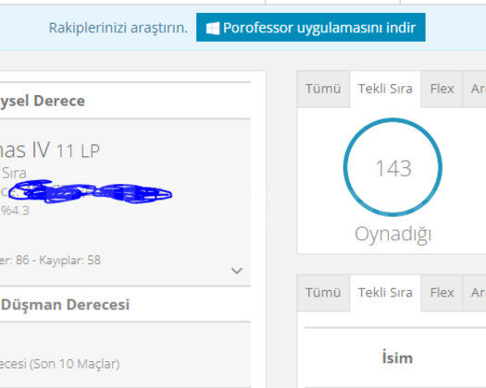Select the Tekli Sıra tab above İsim table
Image resolution: width=486 pixels, height=388 pixels.
pos(385,293)
